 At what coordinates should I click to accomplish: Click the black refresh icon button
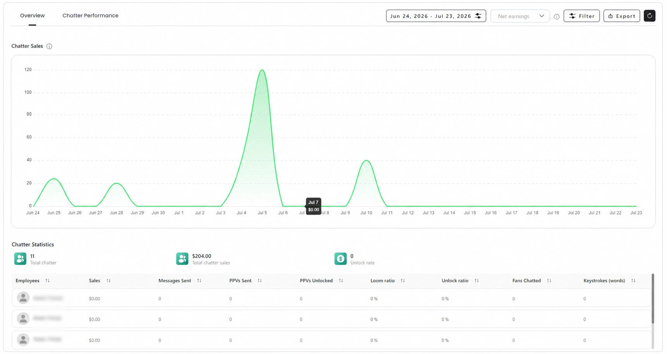coord(649,16)
